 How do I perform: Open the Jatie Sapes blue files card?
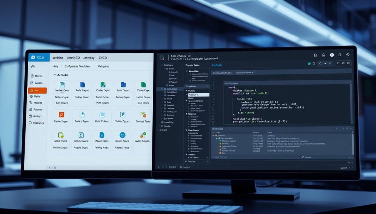pos(123,85)
